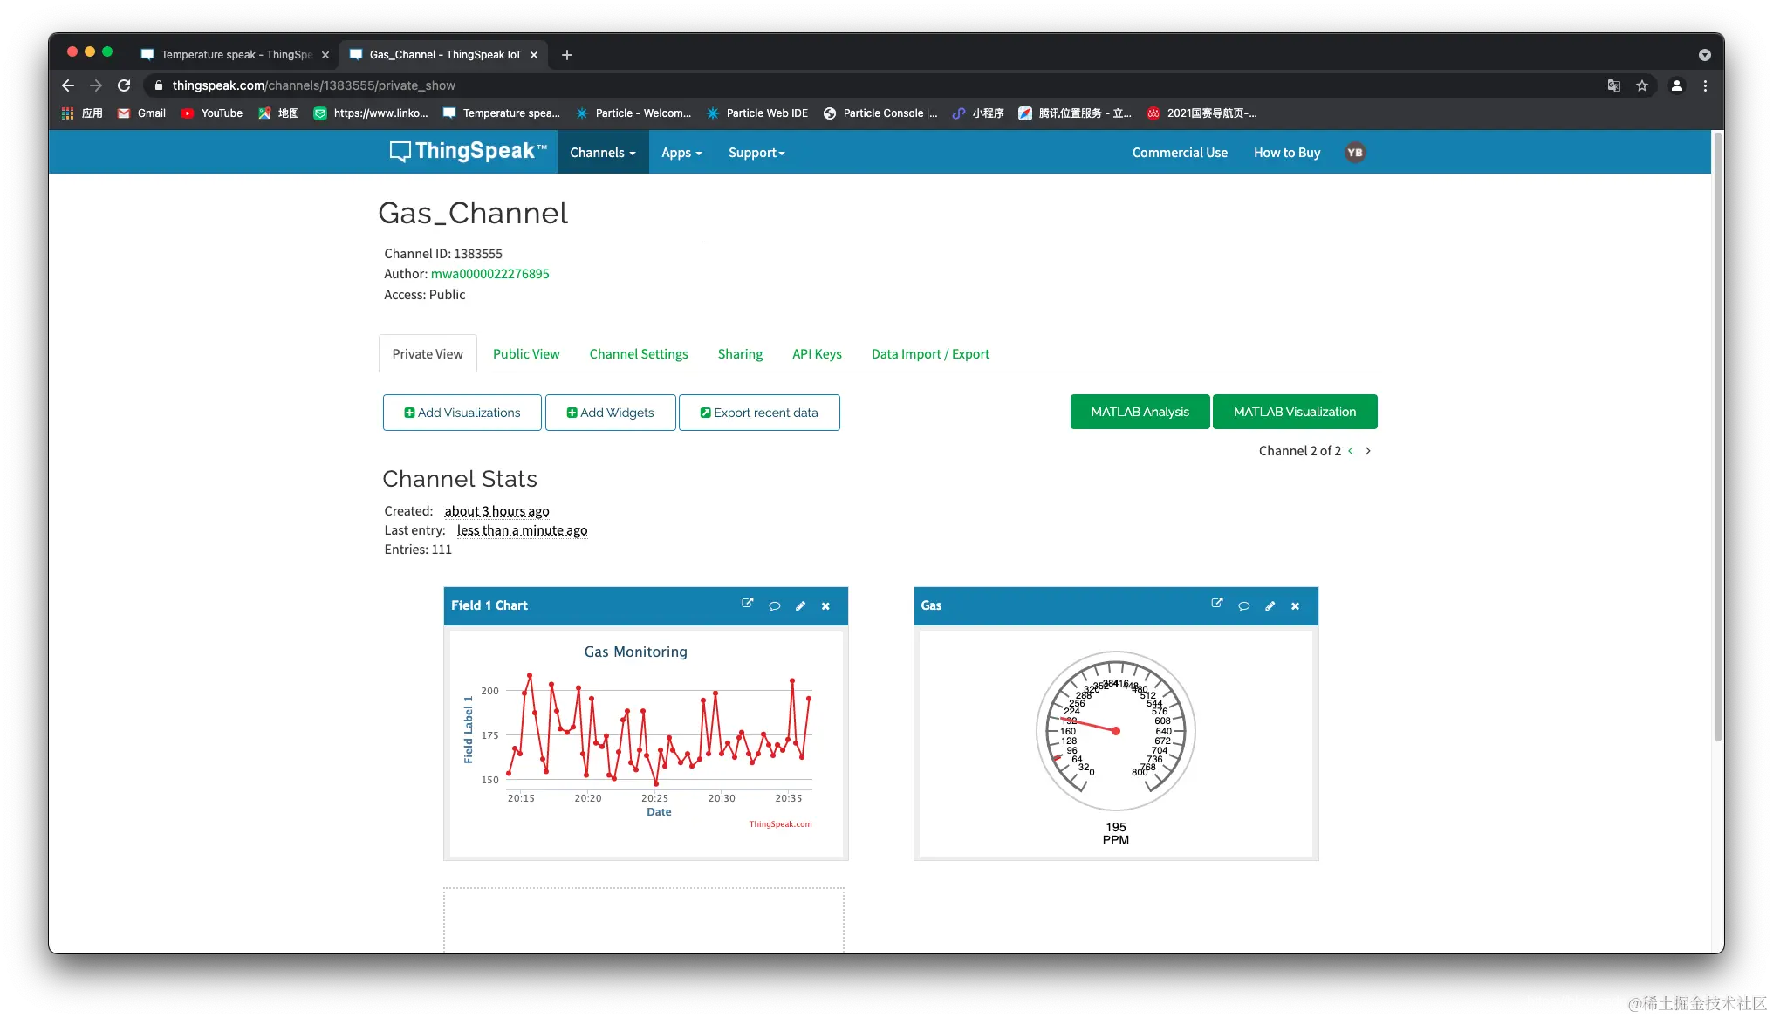This screenshot has width=1773, height=1018.
Task: Click Add Visualizations button
Action: pyautogui.click(x=462, y=413)
